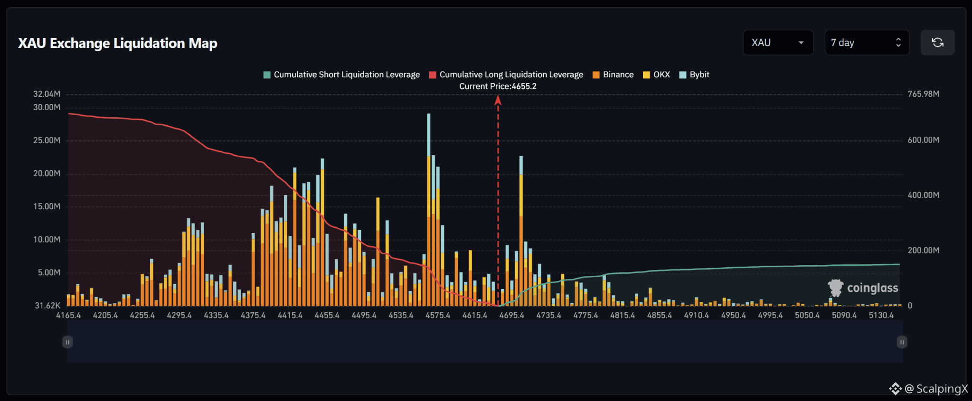The width and height of the screenshot is (972, 401).
Task: Click the 5050.4 price axis label
Action: (x=808, y=315)
